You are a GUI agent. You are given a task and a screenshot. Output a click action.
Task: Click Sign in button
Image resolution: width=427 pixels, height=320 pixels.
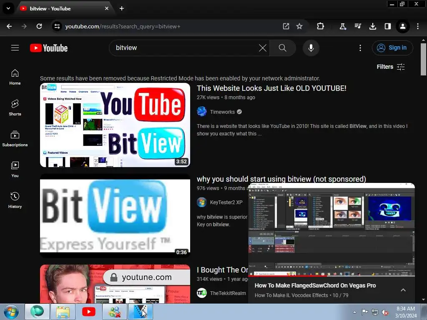tap(392, 48)
